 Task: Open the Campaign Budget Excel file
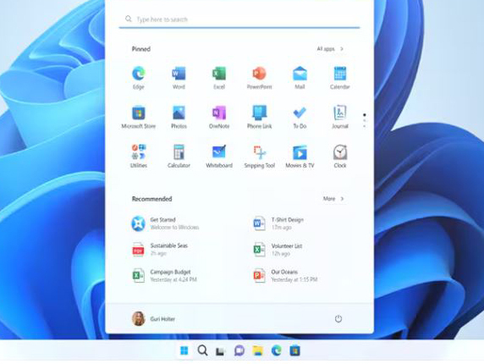164,275
